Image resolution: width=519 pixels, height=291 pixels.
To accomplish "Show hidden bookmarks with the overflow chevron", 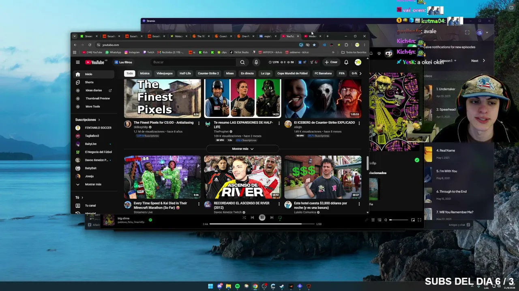I will pyautogui.click(x=333, y=52).
